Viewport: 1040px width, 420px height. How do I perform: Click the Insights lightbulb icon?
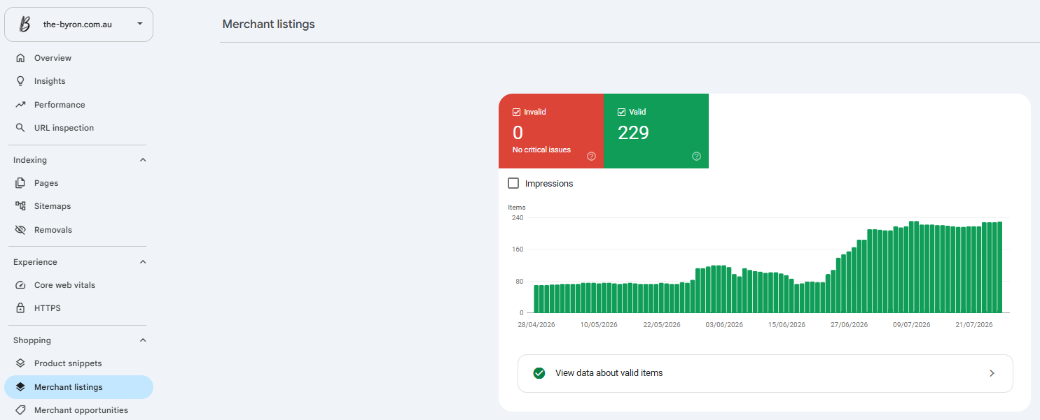[x=20, y=81]
